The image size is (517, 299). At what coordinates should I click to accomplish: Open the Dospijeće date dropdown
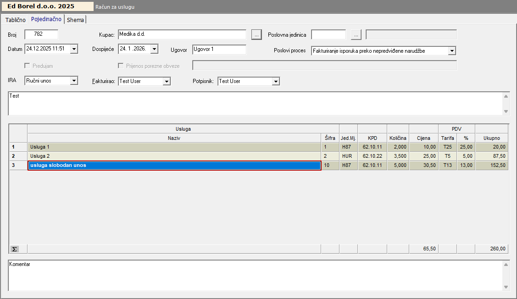pyautogui.click(x=154, y=49)
